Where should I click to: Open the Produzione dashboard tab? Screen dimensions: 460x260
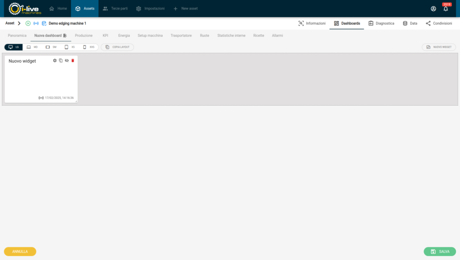point(84,36)
